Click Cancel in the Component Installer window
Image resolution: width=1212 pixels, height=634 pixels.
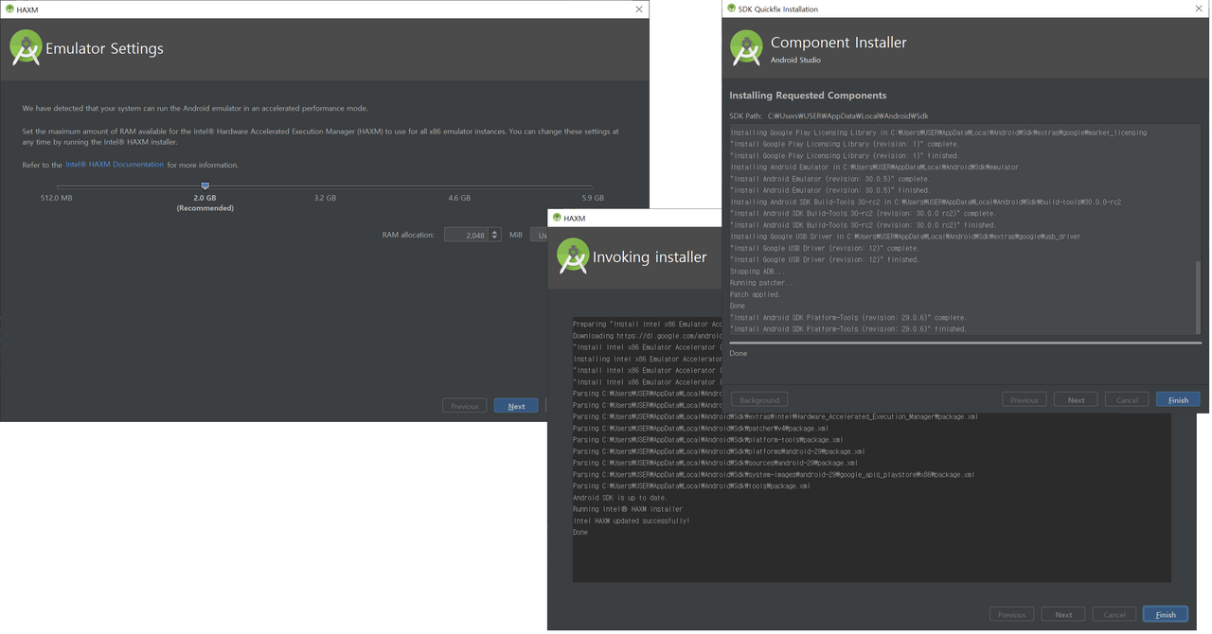(x=1127, y=399)
